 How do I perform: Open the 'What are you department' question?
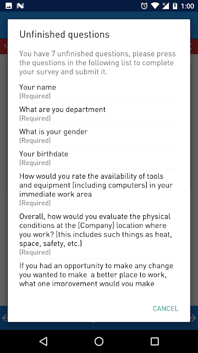tap(99, 113)
